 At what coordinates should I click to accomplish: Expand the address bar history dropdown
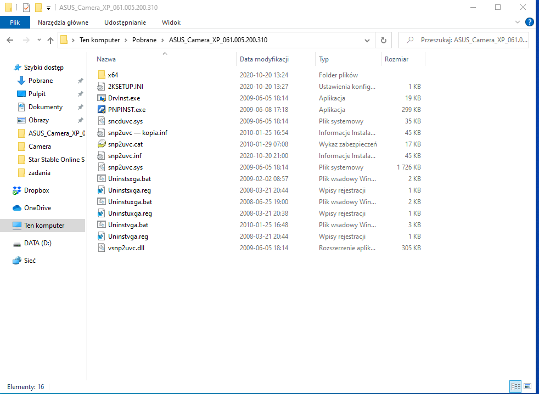coord(367,40)
